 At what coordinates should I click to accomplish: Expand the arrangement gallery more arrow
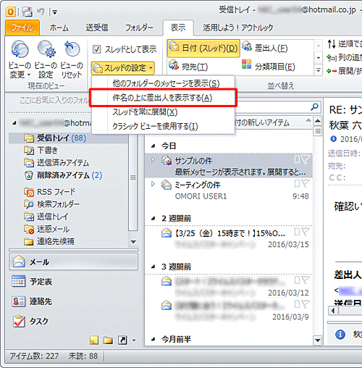[319, 70]
